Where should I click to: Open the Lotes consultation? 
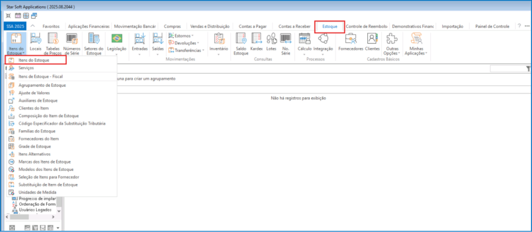(271, 42)
